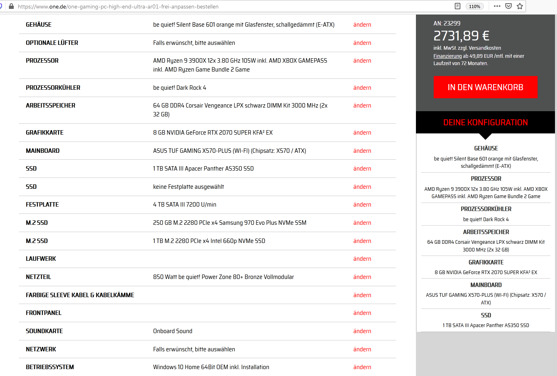Open ändern for the Frontpanel row
Viewport: 557px width, 376px height.
pyautogui.click(x=362, y=313)
